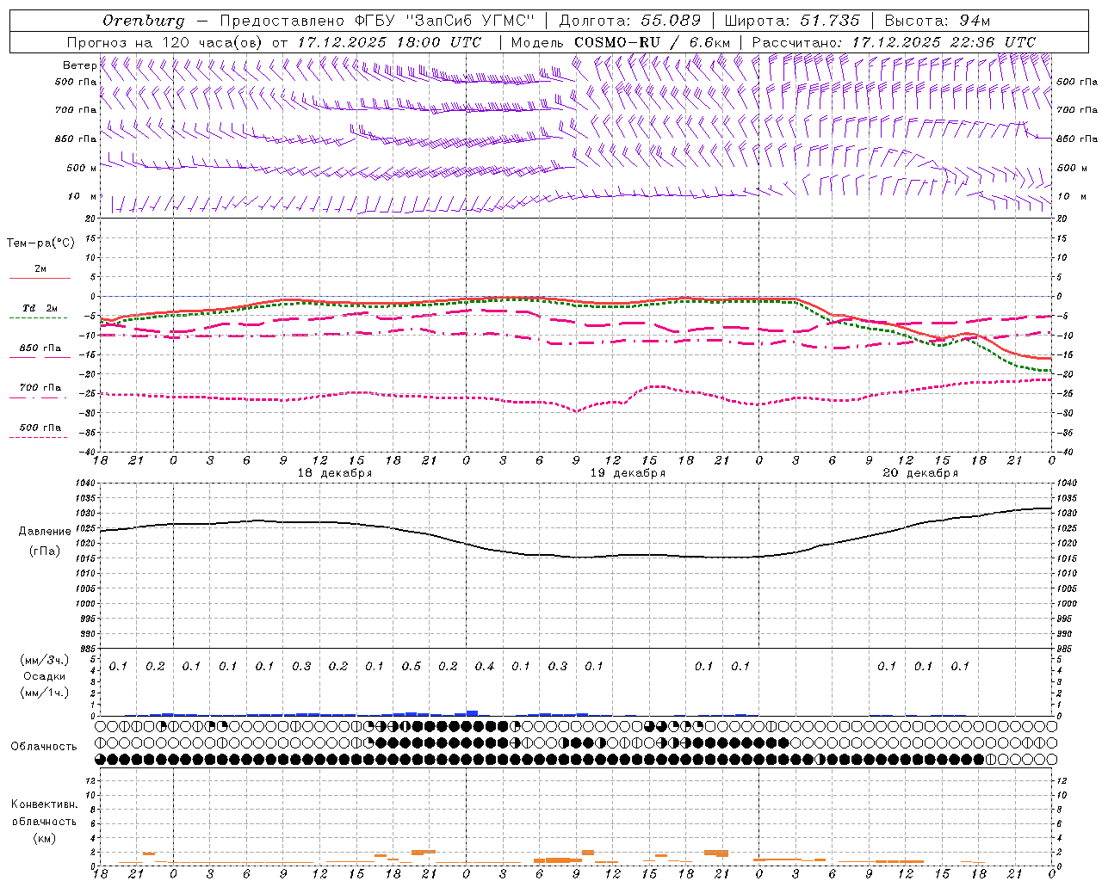Click the "850 гПа" temperature legend entry
This screenshot has width=1102, height=881.
[x=40, y=348]
